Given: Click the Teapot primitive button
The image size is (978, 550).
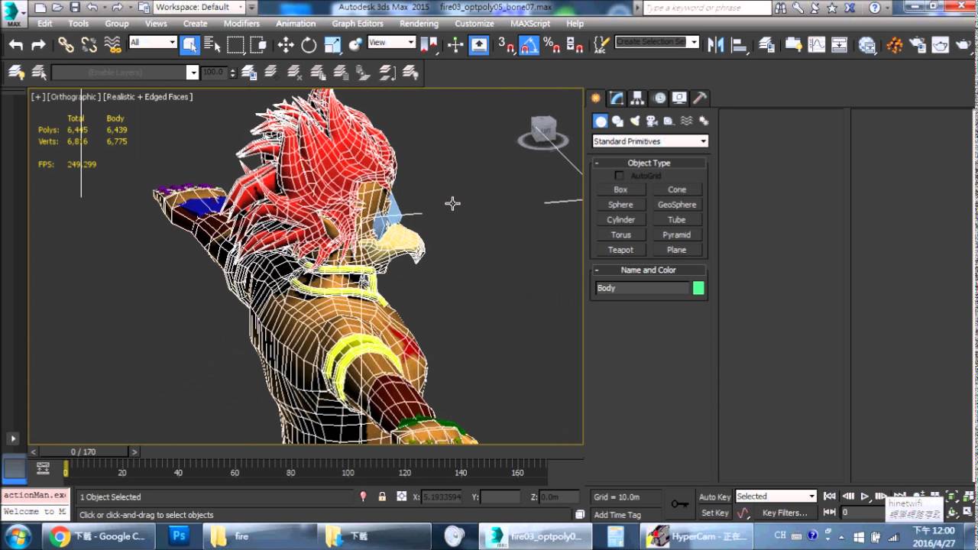Looking at the screenshot, I should click(x=620, y=250).
